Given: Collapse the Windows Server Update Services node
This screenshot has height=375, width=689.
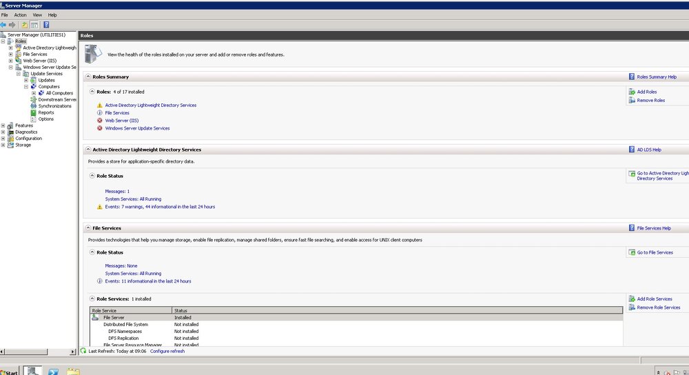Looking at the screenshot, I should click(10, 68).
